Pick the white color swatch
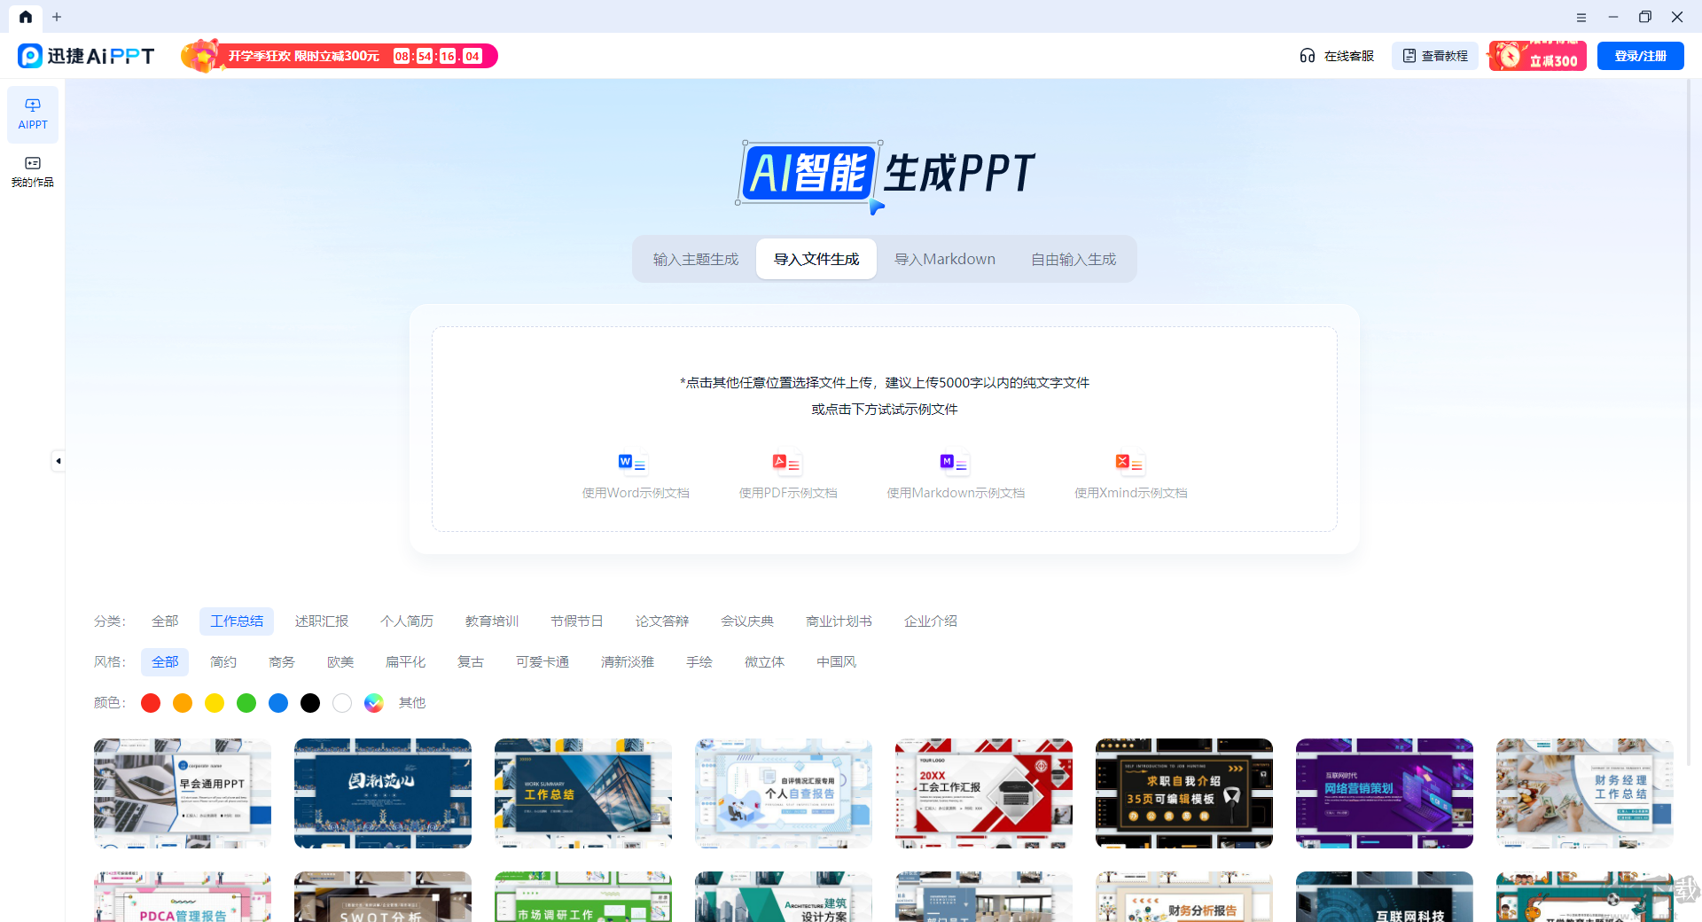 pos(342,703)
